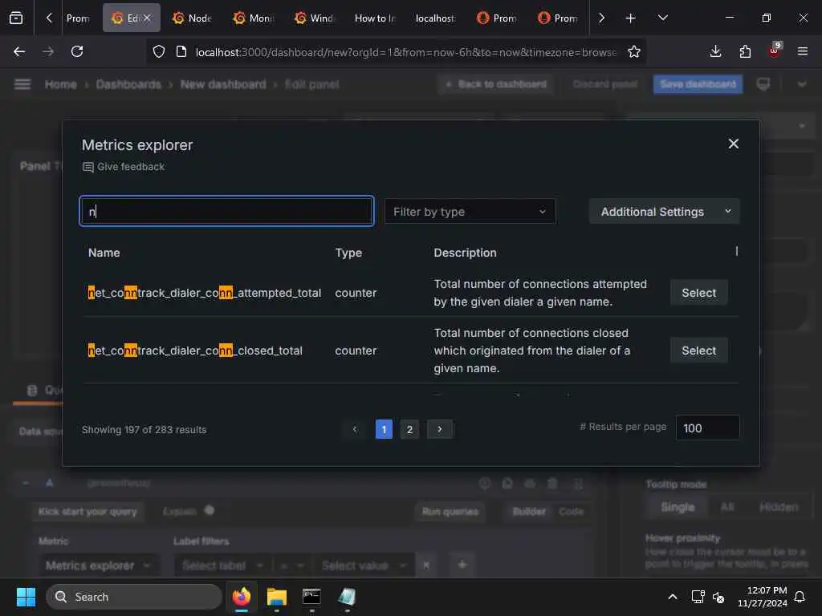
Task: Open the Windows Start menu
Action: [x=26, y=597]
